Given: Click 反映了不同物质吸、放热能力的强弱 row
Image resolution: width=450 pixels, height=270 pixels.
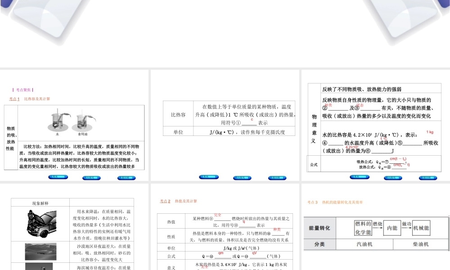Looking at the screenshot, I should coord(381,89).
